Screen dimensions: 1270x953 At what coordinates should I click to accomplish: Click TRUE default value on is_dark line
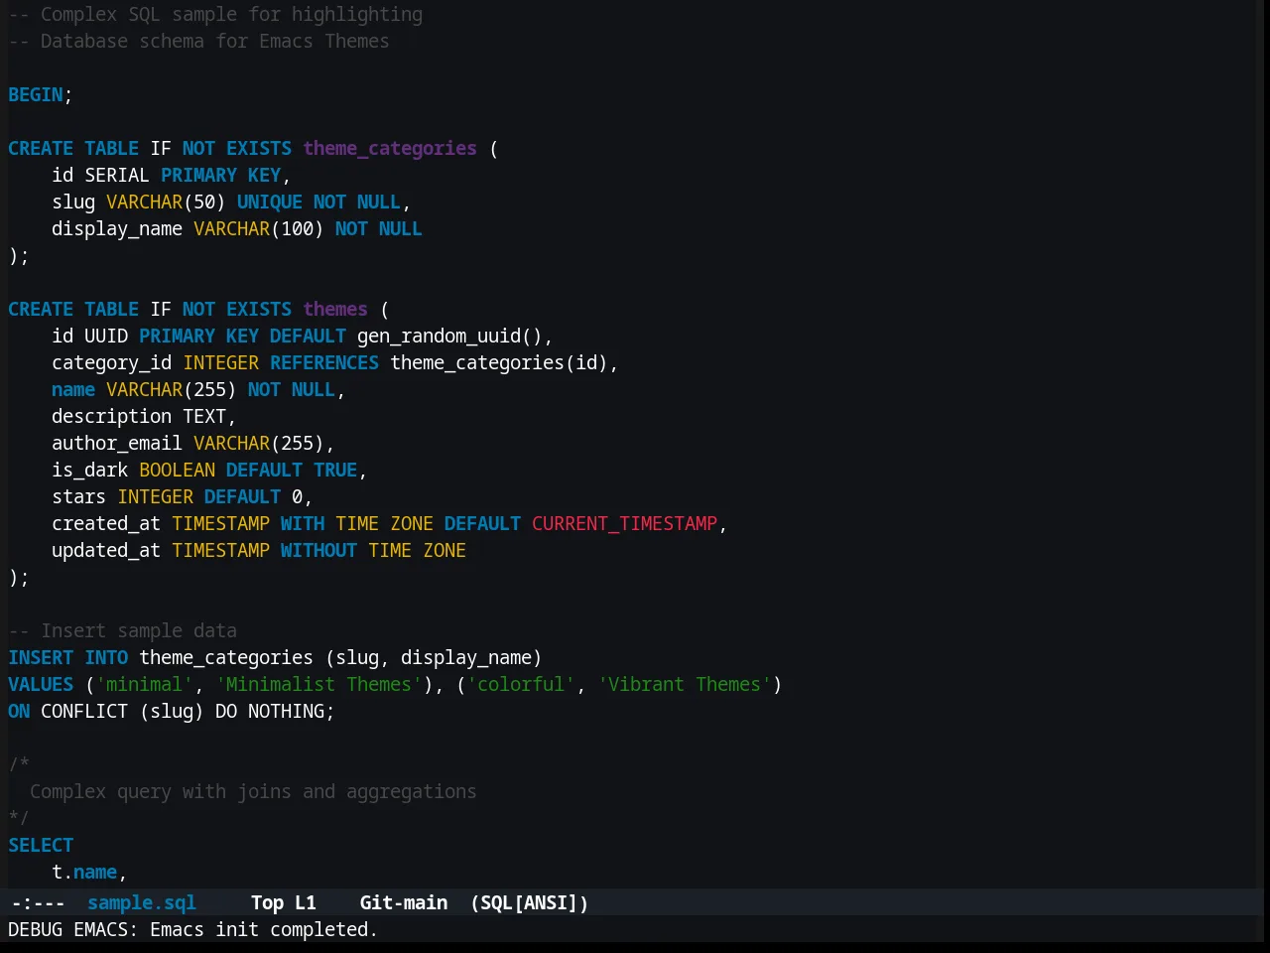click(334, 470)
